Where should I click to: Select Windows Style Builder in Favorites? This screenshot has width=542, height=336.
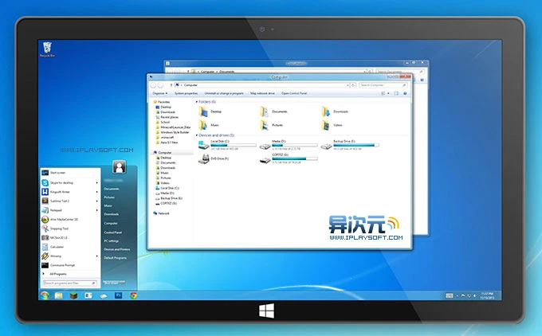click(172, 132)
